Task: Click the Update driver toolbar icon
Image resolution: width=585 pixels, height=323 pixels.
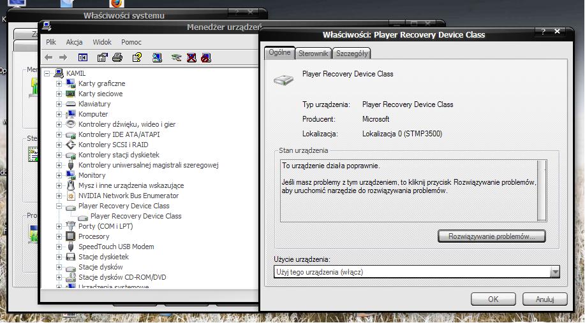Action: point(177,57)
